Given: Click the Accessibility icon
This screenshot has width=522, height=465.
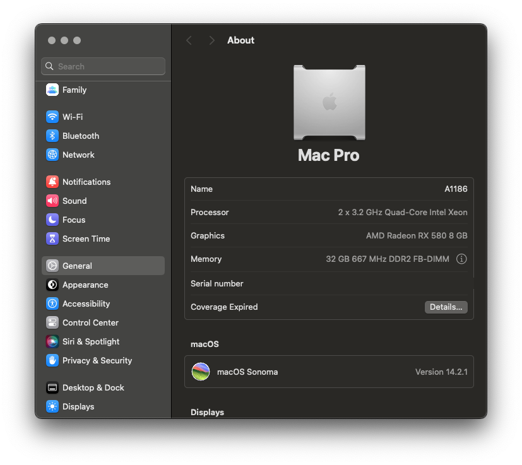Looking at the screenshot, I should pos(52,303).
